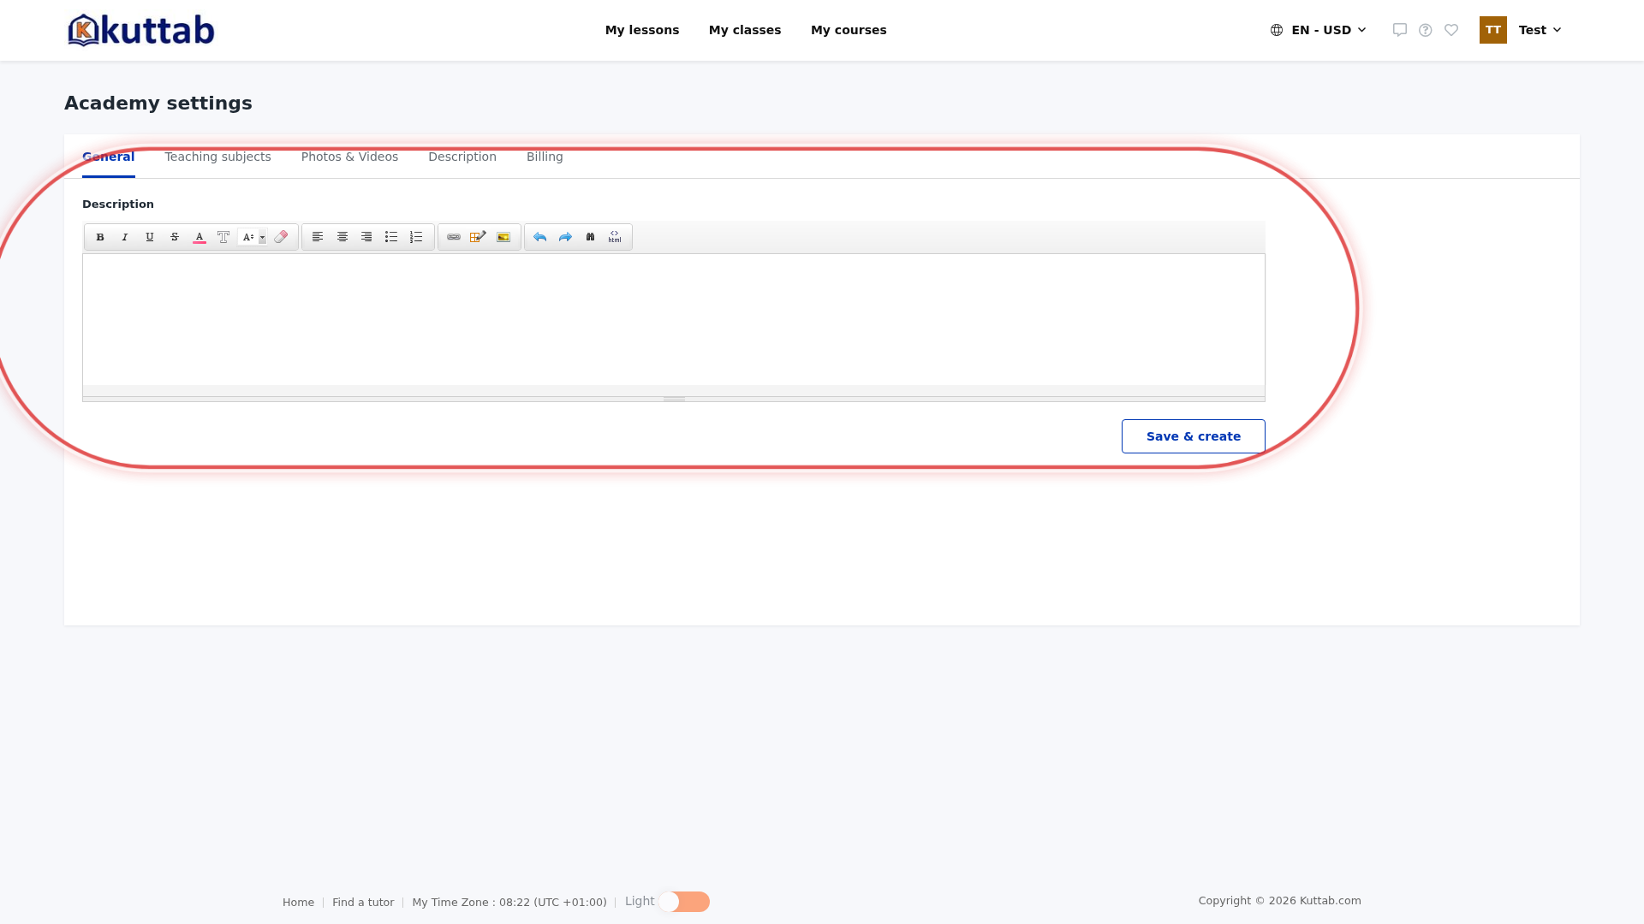Click the editor resize handle bar
Viewport: 1644px width, 924px height.
(x=674, y=399)
